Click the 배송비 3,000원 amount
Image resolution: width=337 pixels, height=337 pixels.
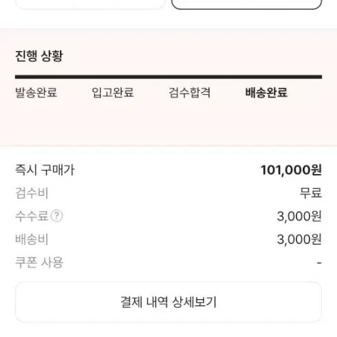click(299, 239)
